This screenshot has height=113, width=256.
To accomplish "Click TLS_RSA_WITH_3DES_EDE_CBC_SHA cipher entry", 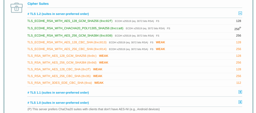I will (60, 83).
